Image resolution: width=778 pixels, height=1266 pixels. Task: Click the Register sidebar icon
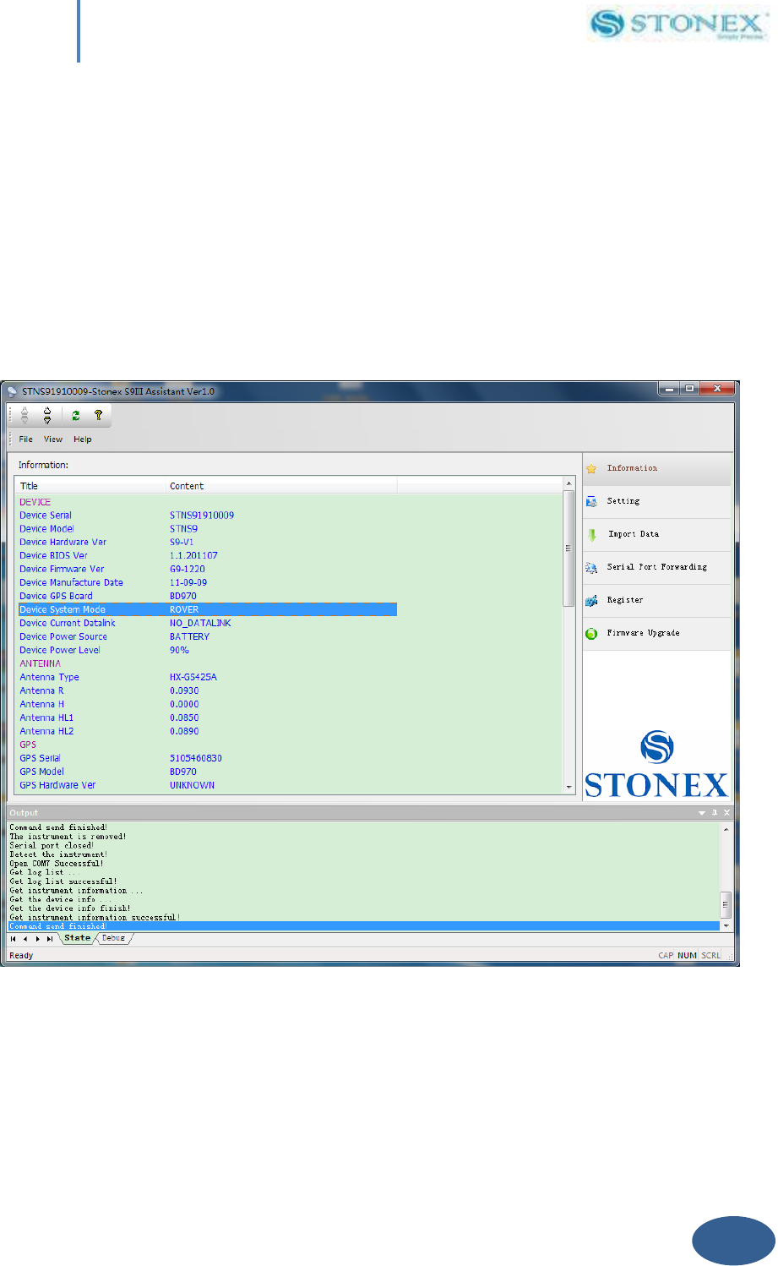pyautogui.click(x=591, y=601)
